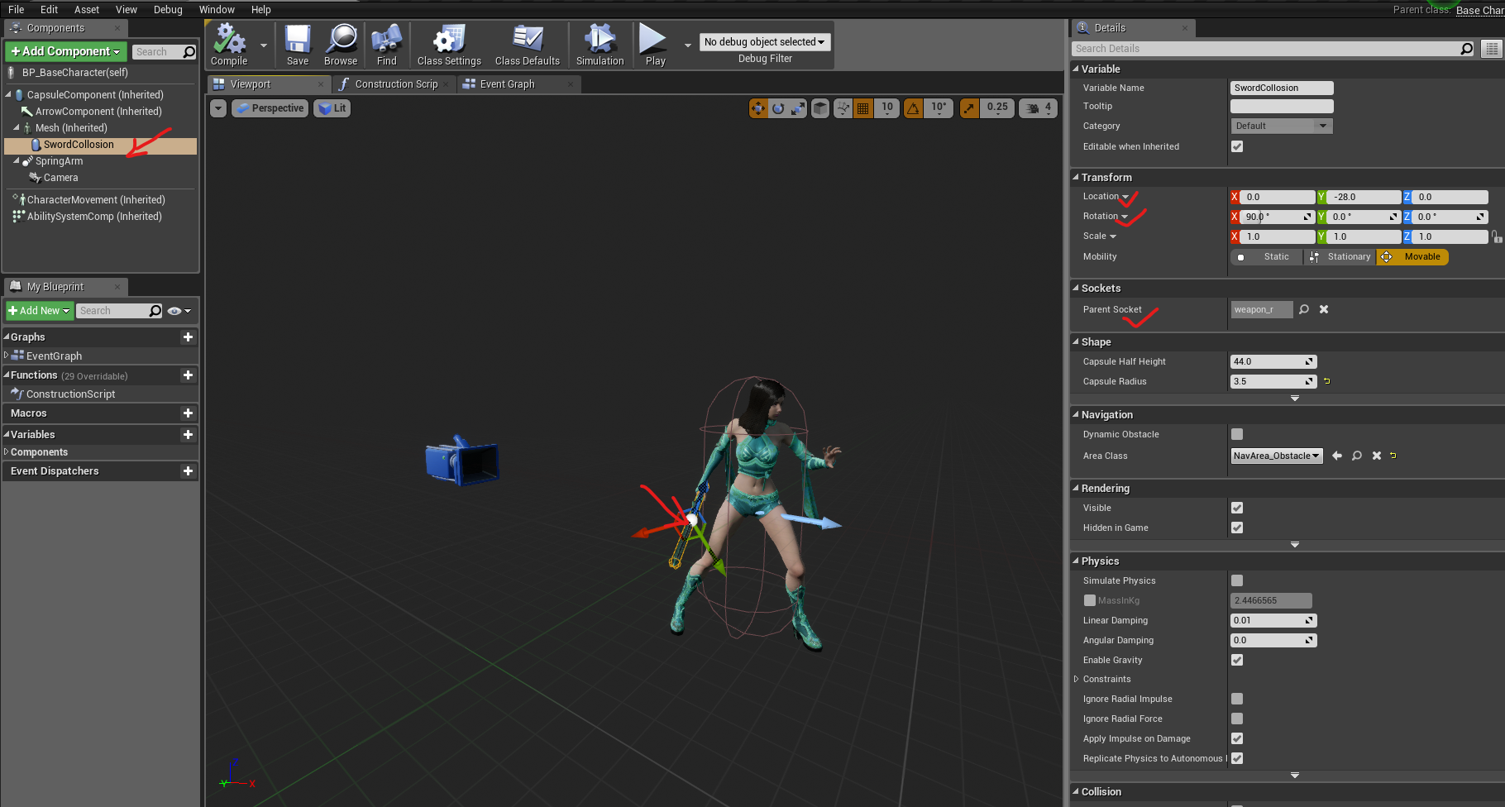Toggle viewport surface snapping icon

[843, 108]
